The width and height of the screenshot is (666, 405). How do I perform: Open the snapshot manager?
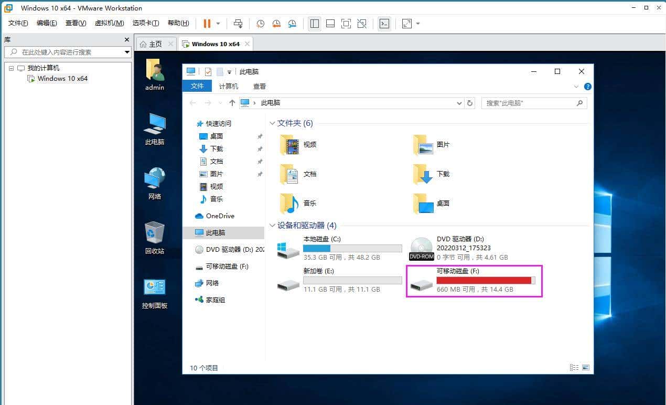[292, 24]
